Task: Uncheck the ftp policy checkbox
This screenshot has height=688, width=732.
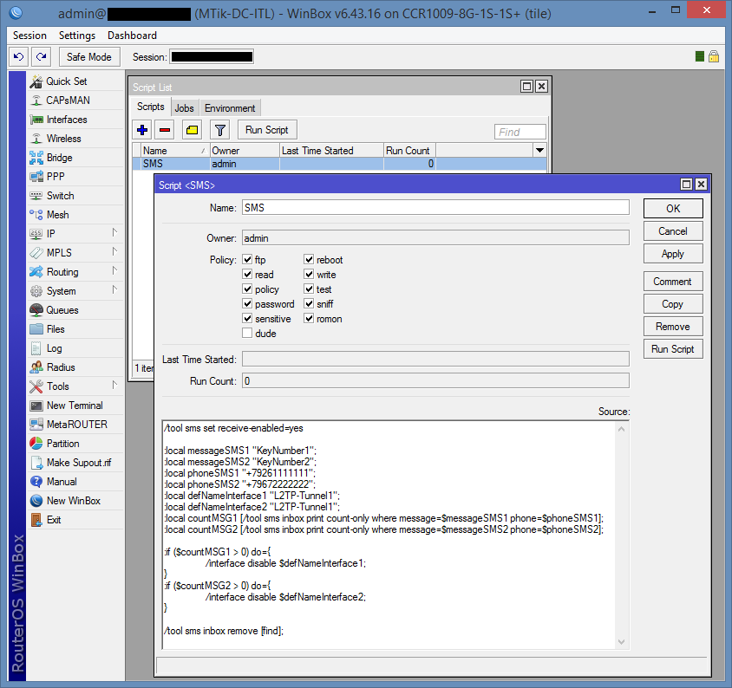Action: 248,260
